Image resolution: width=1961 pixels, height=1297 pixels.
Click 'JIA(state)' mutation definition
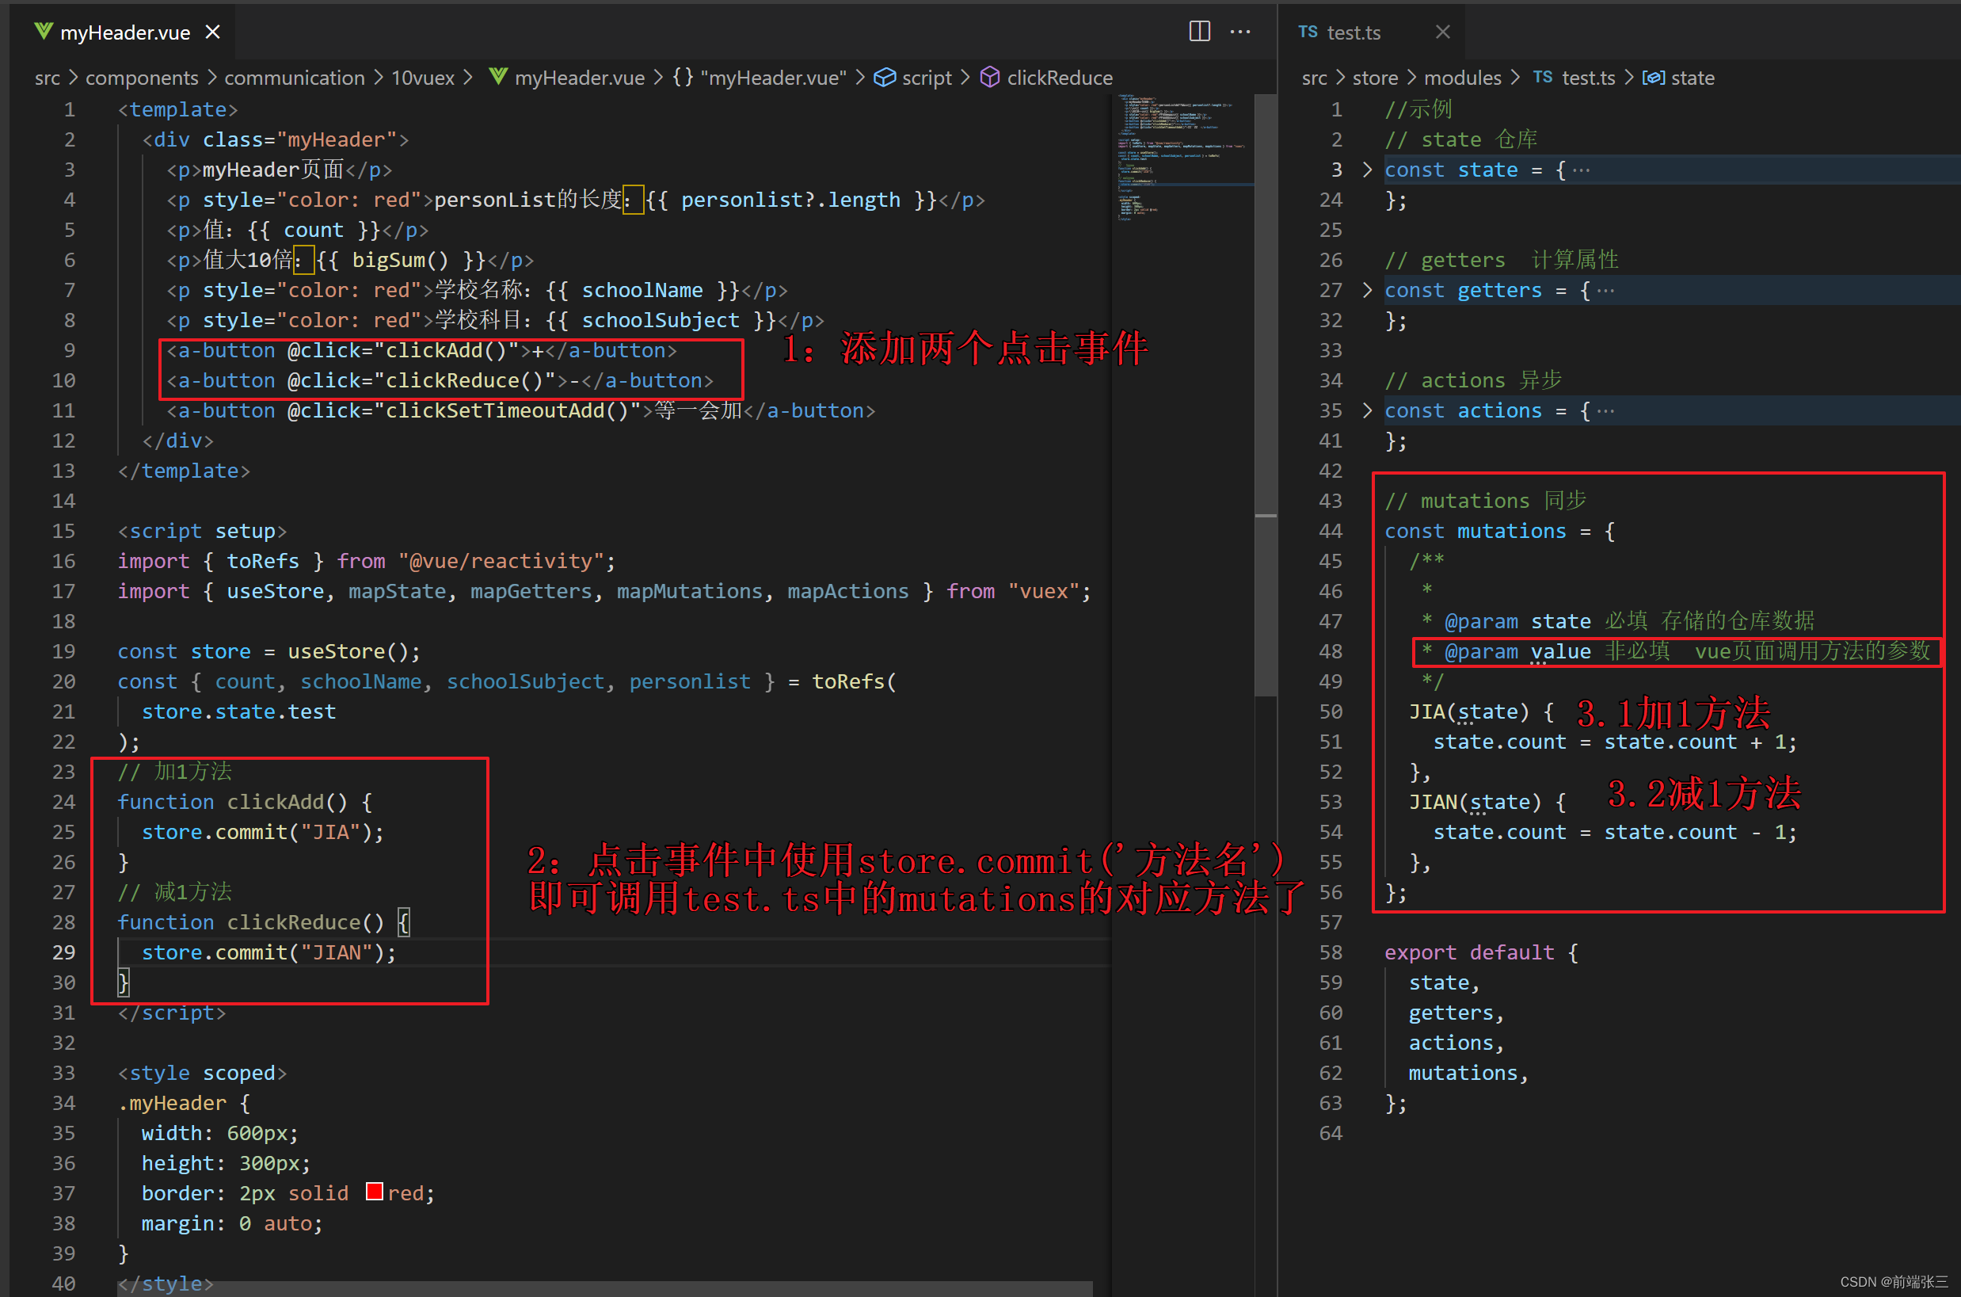tap(1470, 711)
